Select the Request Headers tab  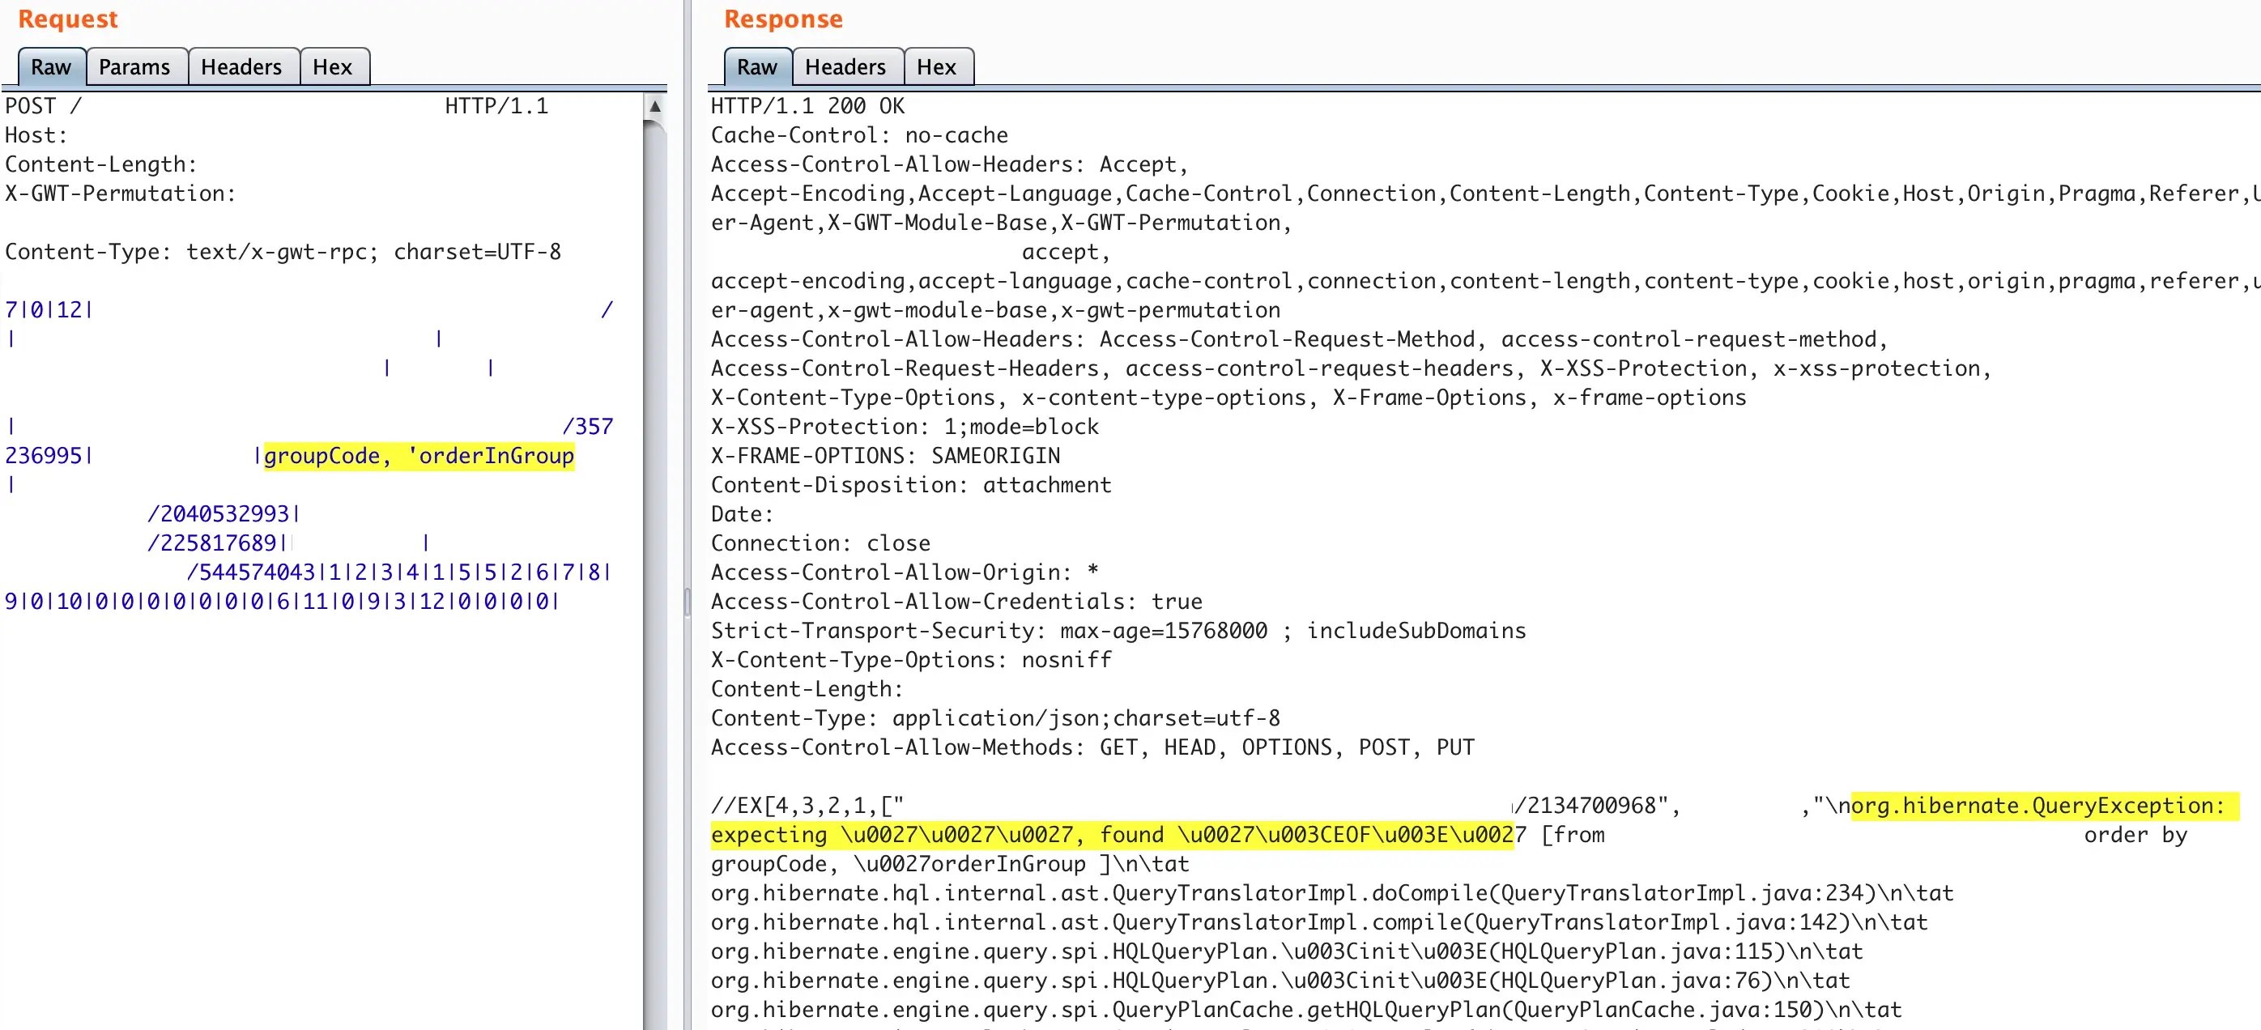click(x=241, y=66)
